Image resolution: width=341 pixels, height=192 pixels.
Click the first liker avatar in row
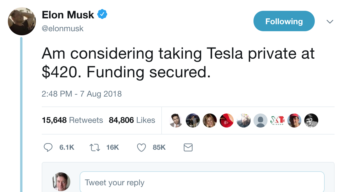[x=176, y=120]
